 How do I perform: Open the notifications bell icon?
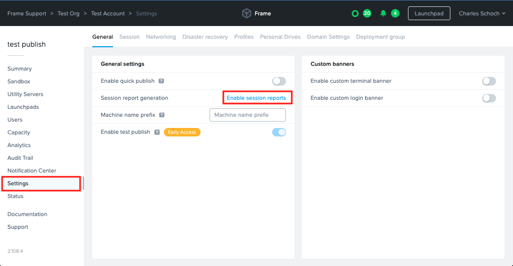383,13
